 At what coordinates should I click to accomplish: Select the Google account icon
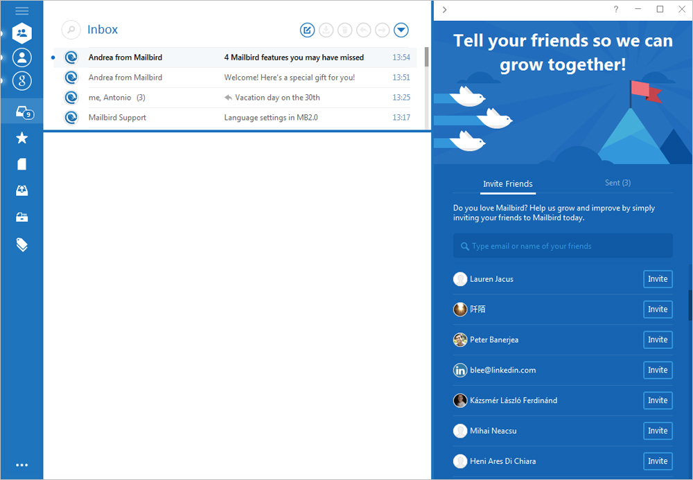click(x=21, y=81)
